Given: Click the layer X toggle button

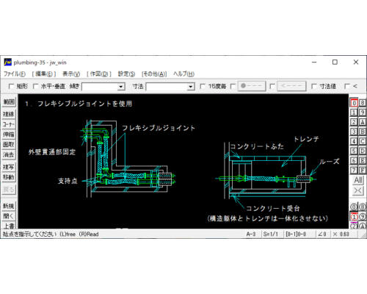Looking at the screenshot, I should pyautogui.click(x=358, y=190).
